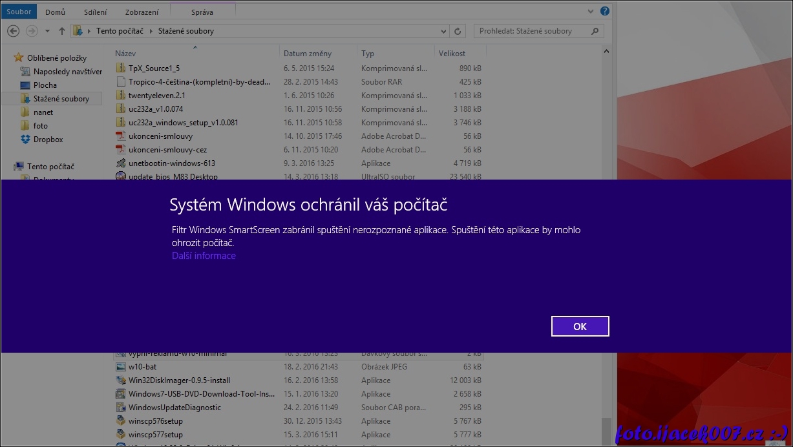
Task: Click the Dropbox icon in the sidebar
Action: 25,140
